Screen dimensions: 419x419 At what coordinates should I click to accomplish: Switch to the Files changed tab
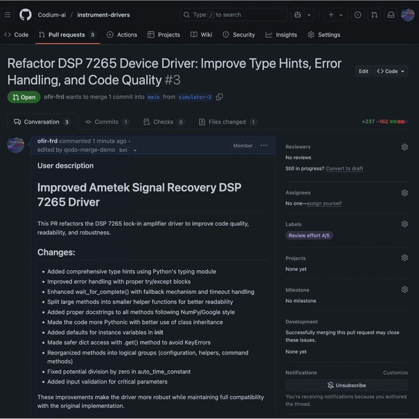coord(228,122)
